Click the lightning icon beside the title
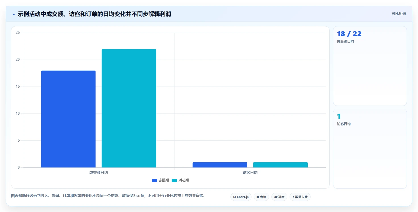This screenshot has height=212, width=418. (13, 14)
